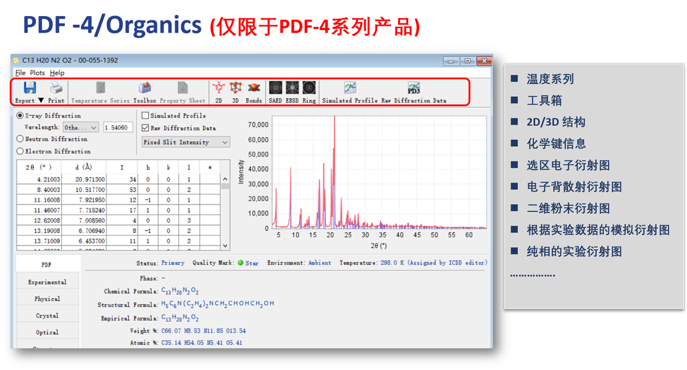Click the Structural Formula value
Screen dimensions: 687x370
coord(218,304)
